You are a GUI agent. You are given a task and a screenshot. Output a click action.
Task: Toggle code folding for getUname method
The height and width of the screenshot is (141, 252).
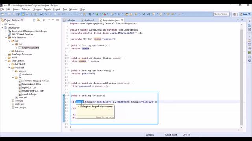point(69,45)
